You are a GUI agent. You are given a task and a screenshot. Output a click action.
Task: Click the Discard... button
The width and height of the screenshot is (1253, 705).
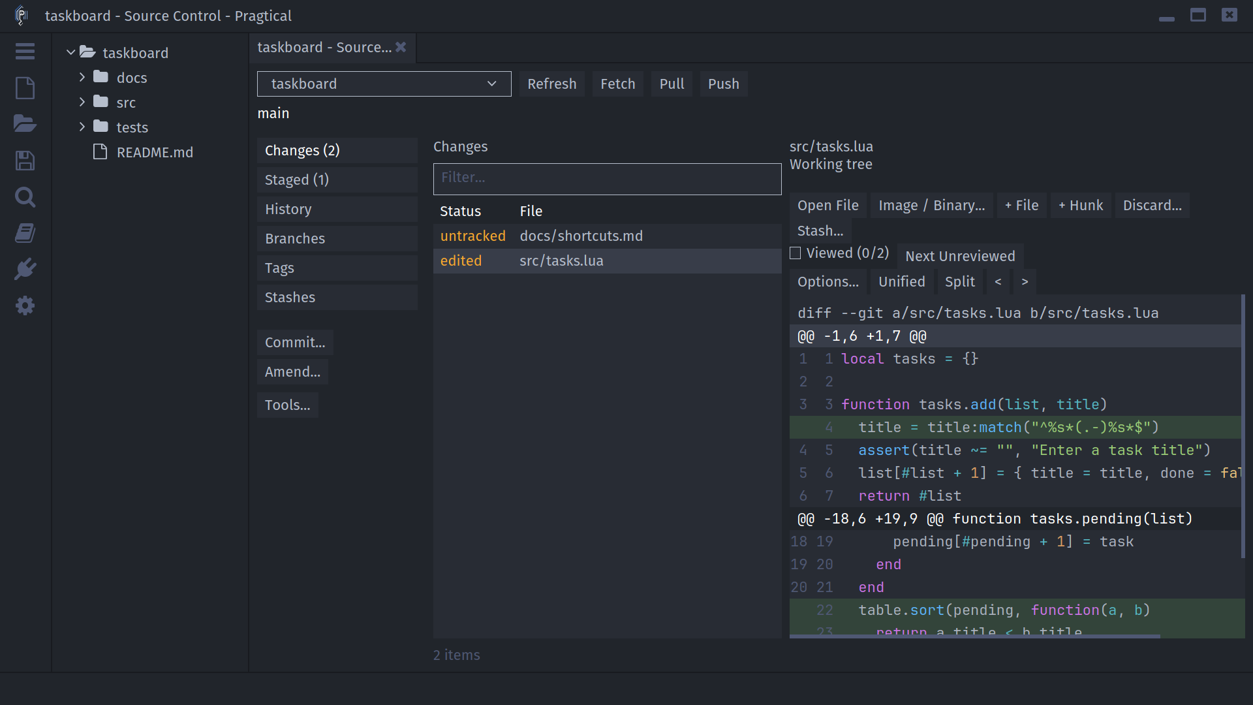point(1152,205)
